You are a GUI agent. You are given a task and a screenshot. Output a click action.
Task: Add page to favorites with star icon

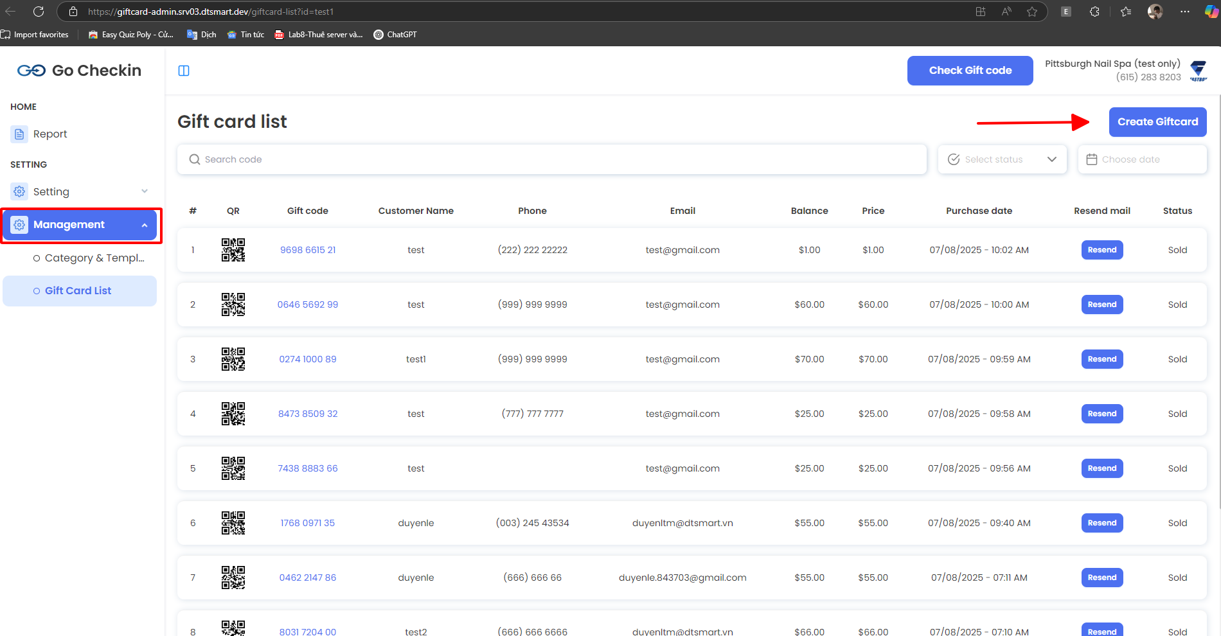(1032, 12)
